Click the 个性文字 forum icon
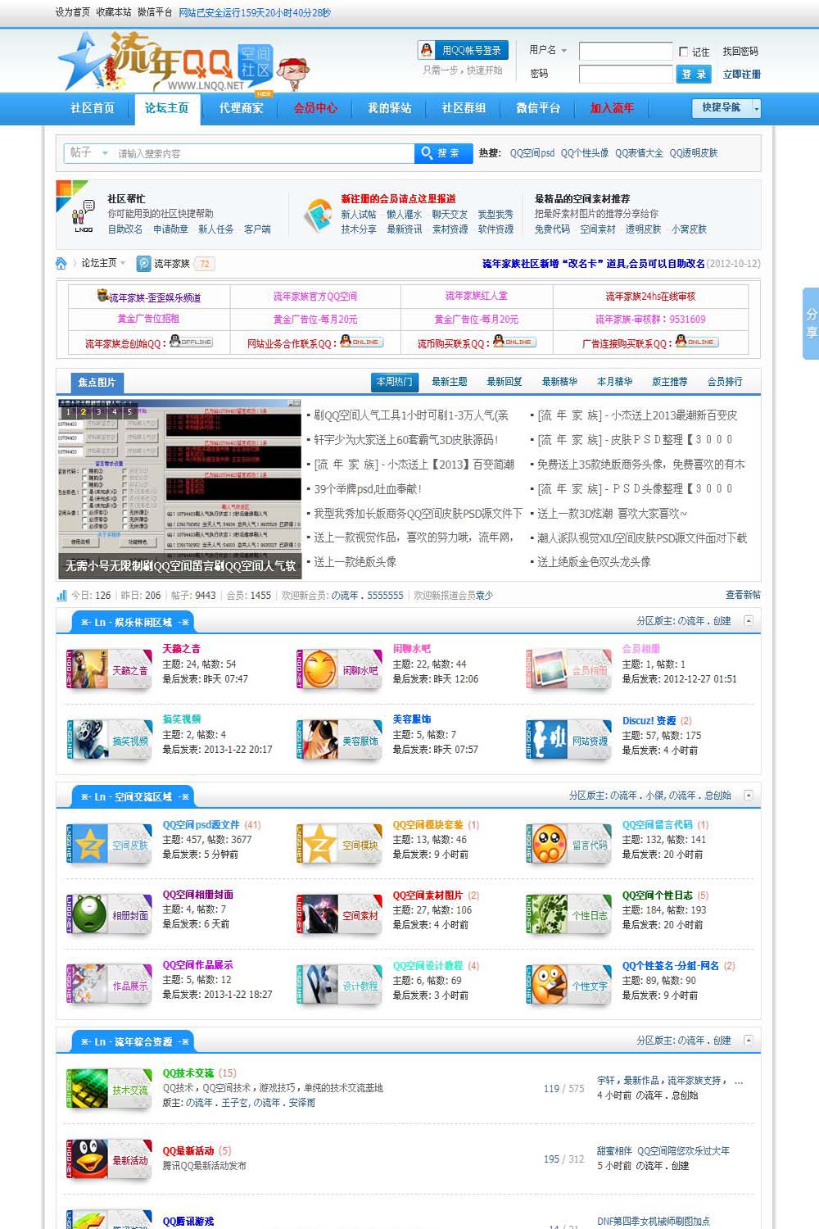This screenshot has width=819, height=1229. click(568, 986)
